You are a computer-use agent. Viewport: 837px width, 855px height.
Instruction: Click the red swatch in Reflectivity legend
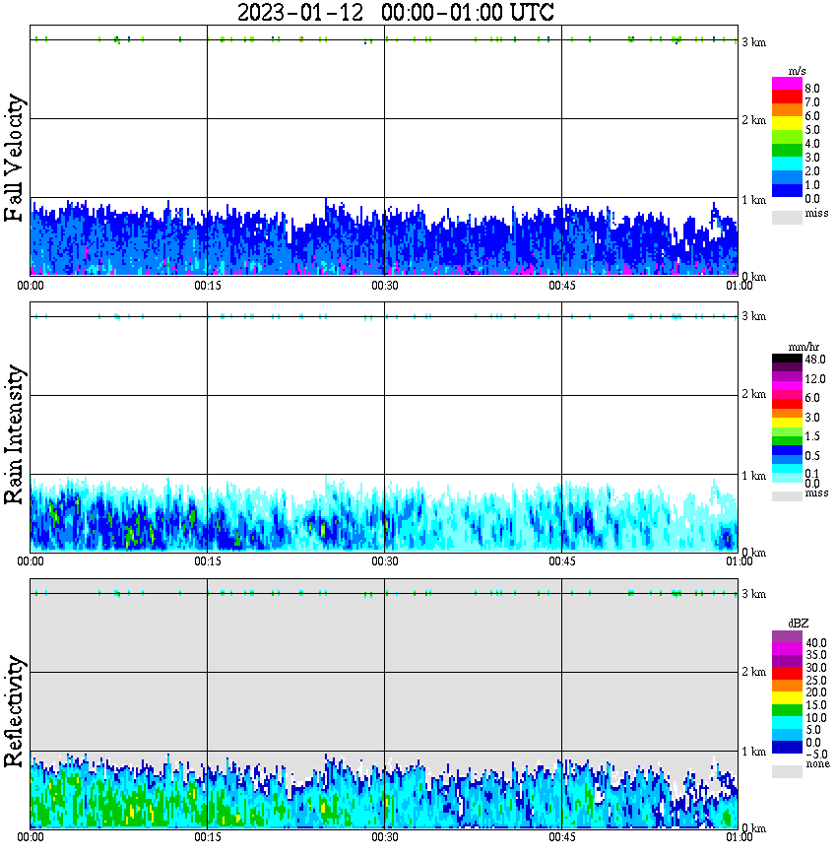coord(787,673)
